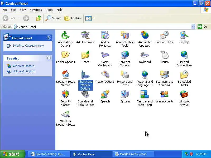Open Power Options applet
This screenshot has height=158, width=211.
105,77
